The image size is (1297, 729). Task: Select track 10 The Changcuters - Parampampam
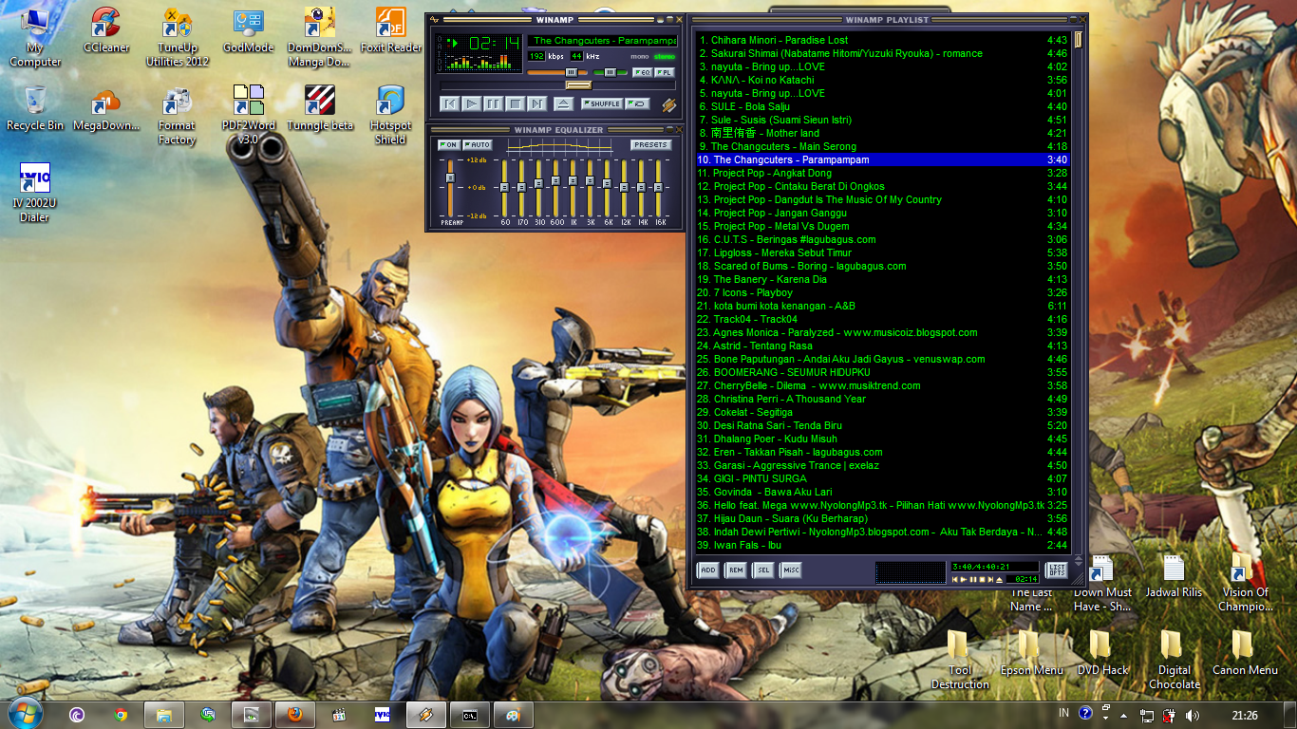click(x=882, y=159)
